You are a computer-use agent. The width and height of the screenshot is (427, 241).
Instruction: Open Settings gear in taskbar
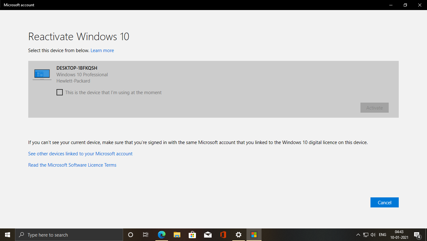[x=239, y=235]
